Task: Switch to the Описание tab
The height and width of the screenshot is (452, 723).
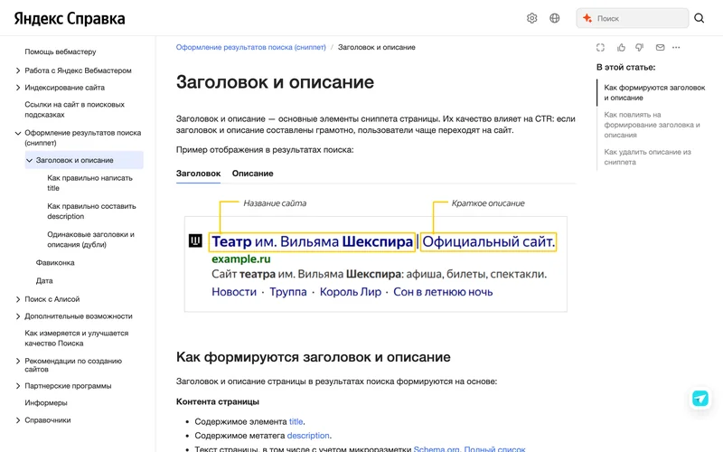Action: 253,174
